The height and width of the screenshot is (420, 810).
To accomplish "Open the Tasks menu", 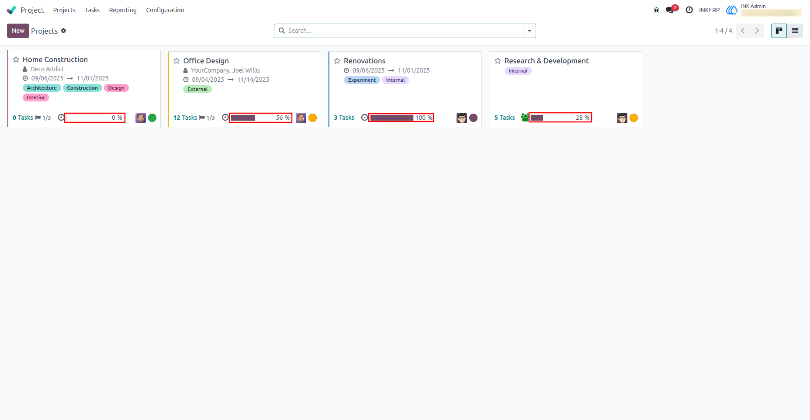I will [92, 10].
